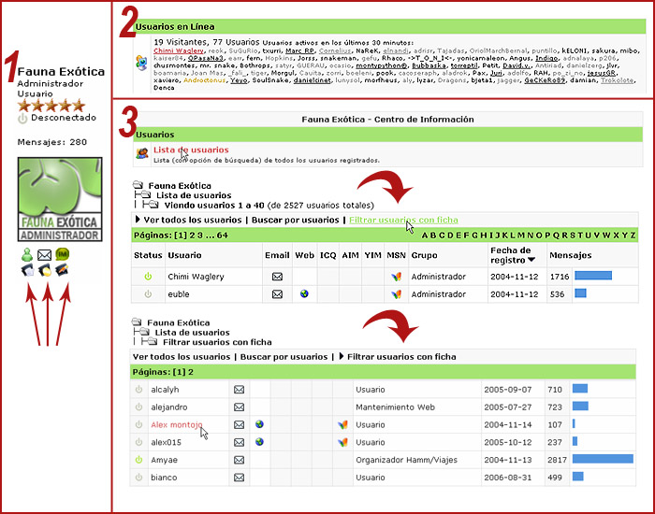
Task: Click the Desconectado power status icon
Action: (x=23, y=119)
